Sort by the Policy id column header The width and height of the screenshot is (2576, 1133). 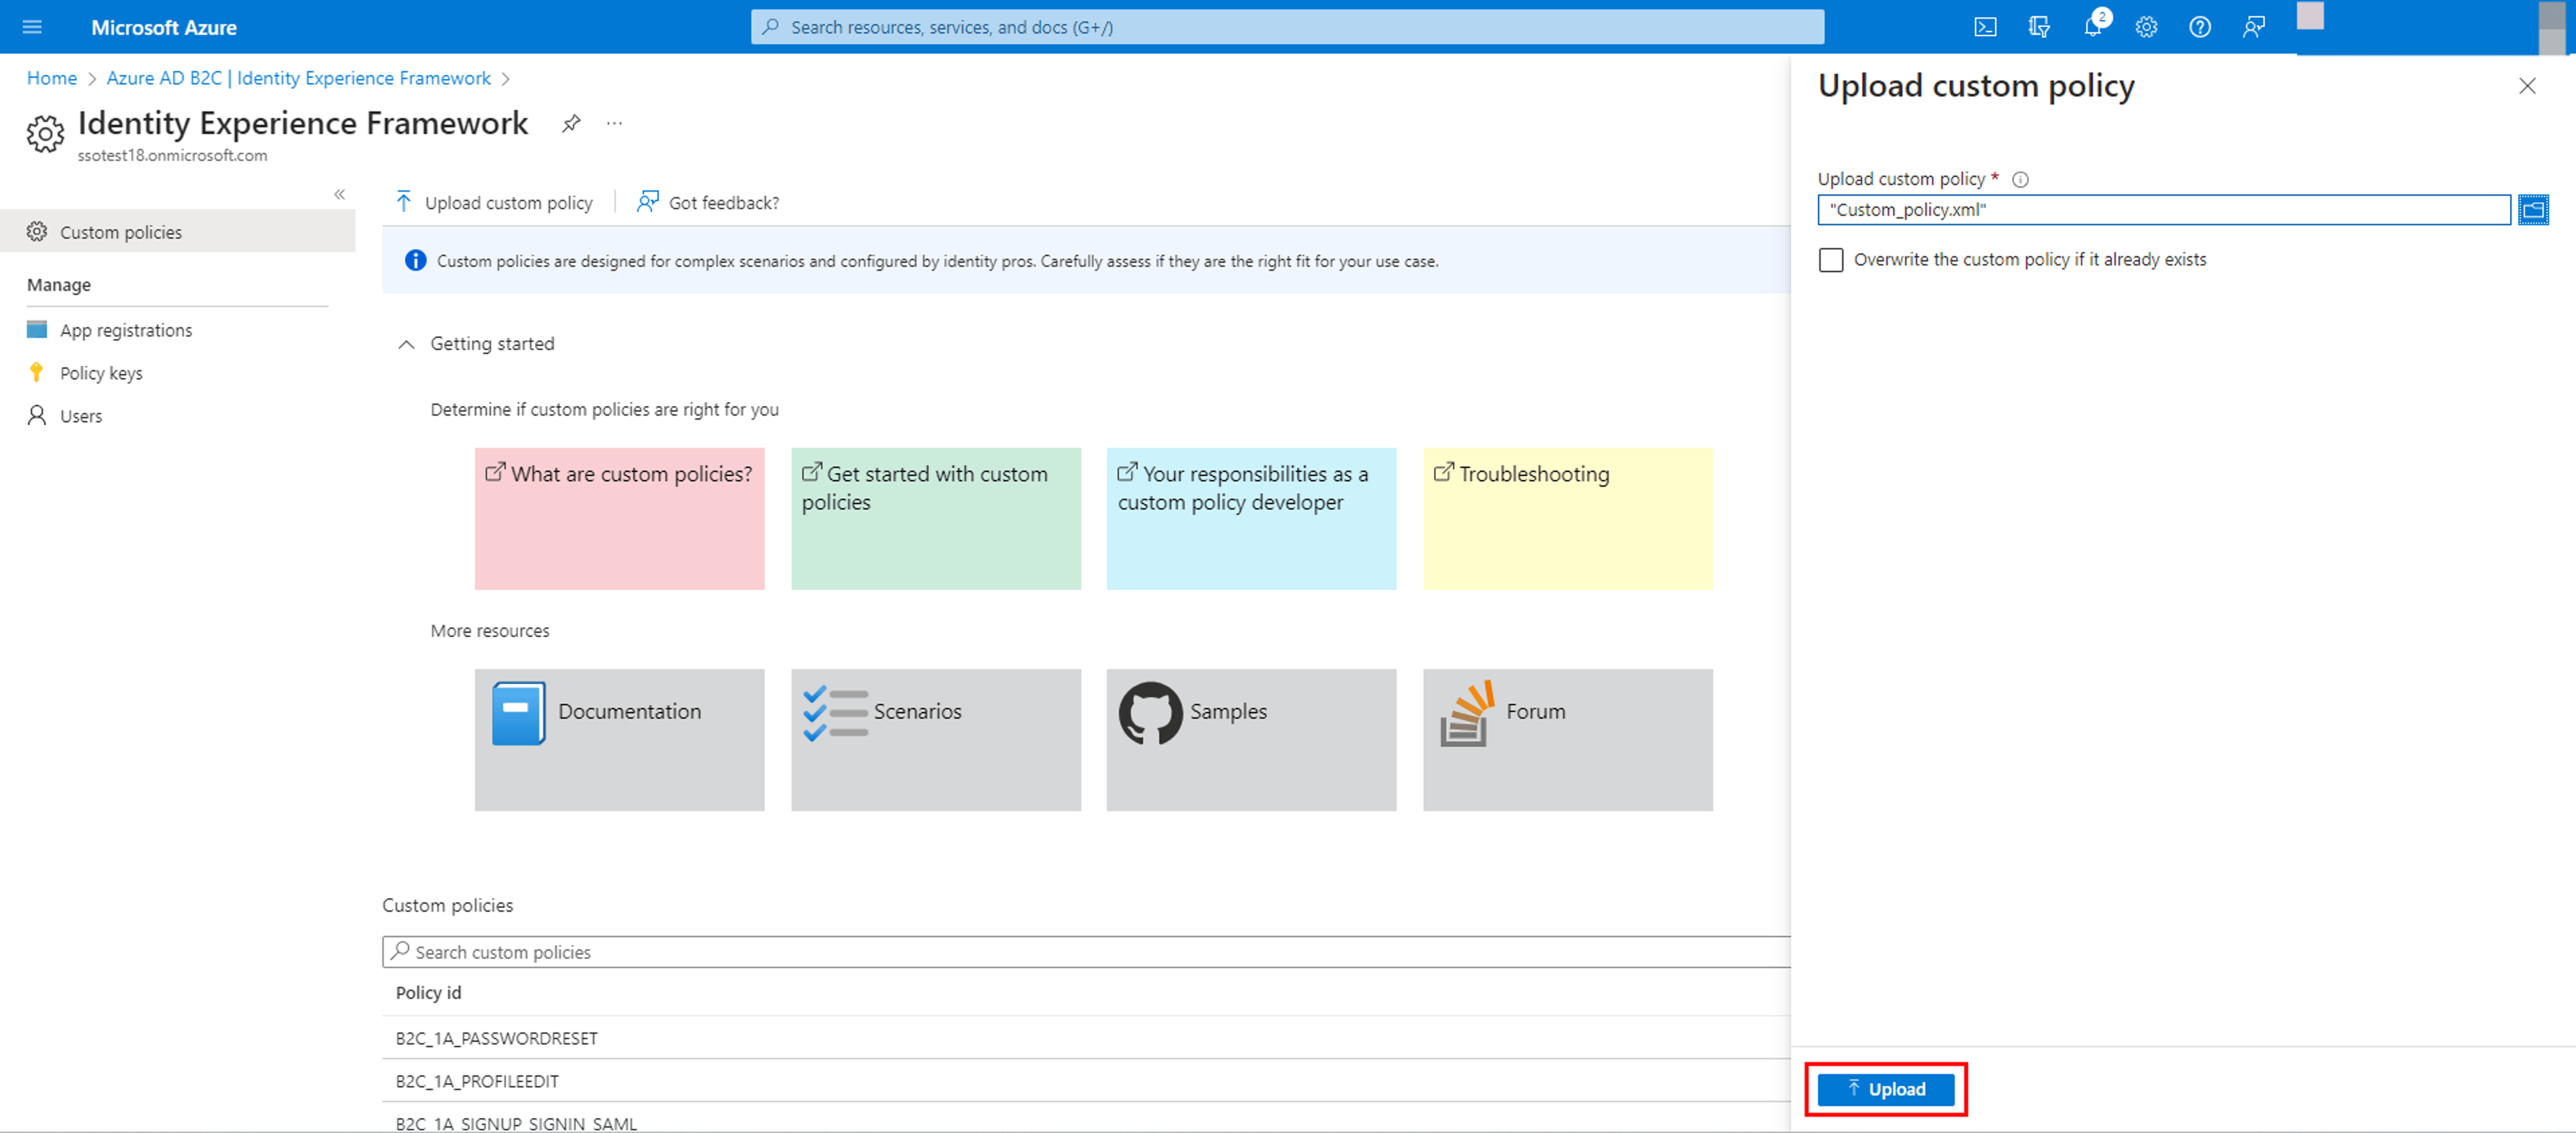point(428,993)
